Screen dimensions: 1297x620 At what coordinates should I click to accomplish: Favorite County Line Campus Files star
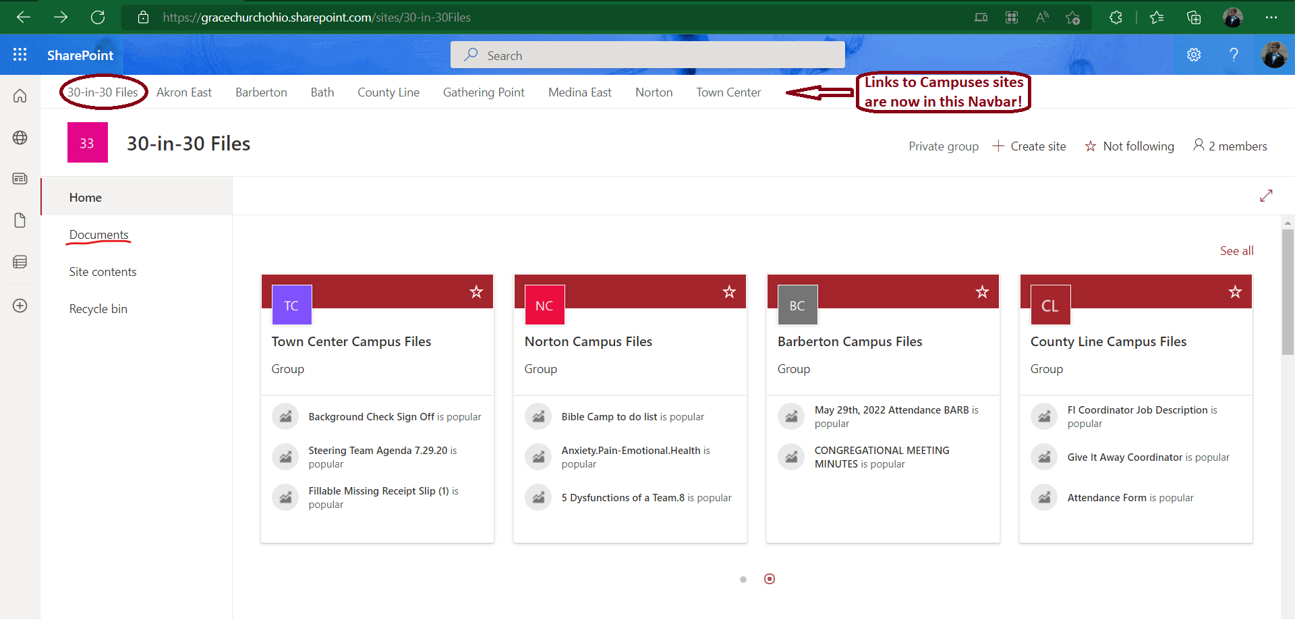(x=1235, y=291)
